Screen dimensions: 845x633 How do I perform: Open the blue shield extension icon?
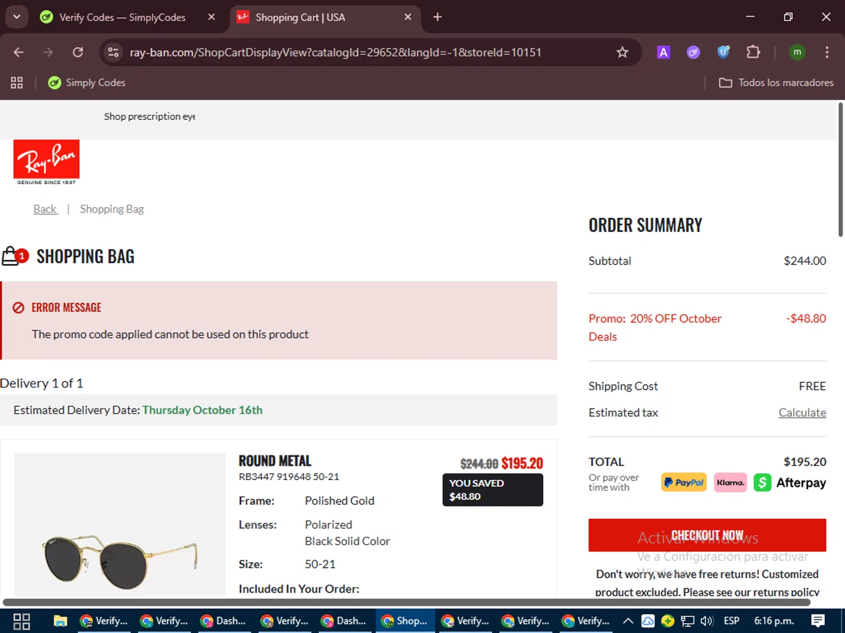pyautogui.click(x=723, y=52)
